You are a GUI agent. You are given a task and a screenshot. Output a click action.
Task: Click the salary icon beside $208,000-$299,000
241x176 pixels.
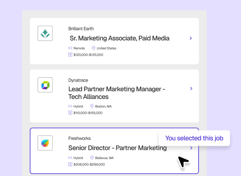point(70,164)
